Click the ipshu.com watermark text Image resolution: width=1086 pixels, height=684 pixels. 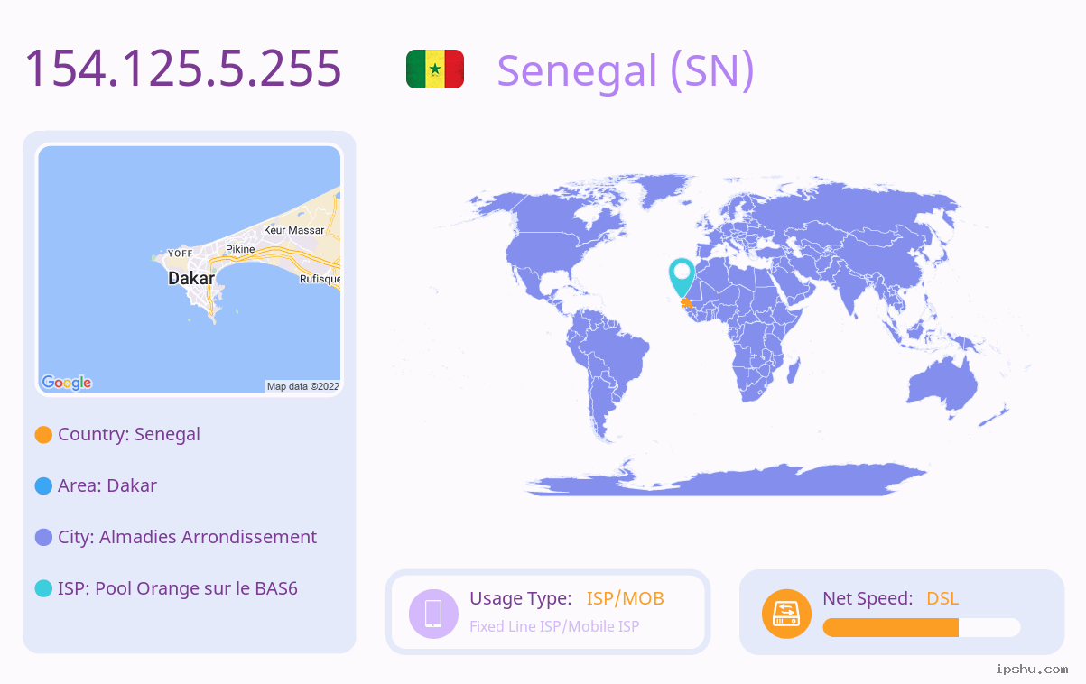tap(1032, 669)
